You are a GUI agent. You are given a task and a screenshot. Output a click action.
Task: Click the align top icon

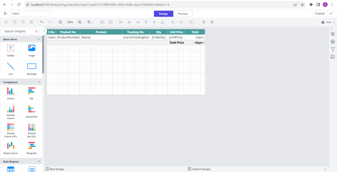pyautogui.click(x=146, y=22)
